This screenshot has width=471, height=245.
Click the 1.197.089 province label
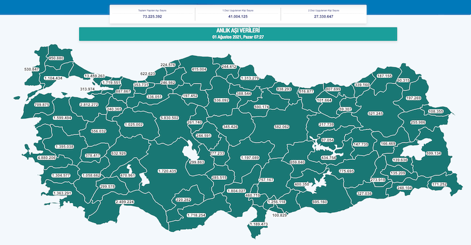click(x=249, y=158)
